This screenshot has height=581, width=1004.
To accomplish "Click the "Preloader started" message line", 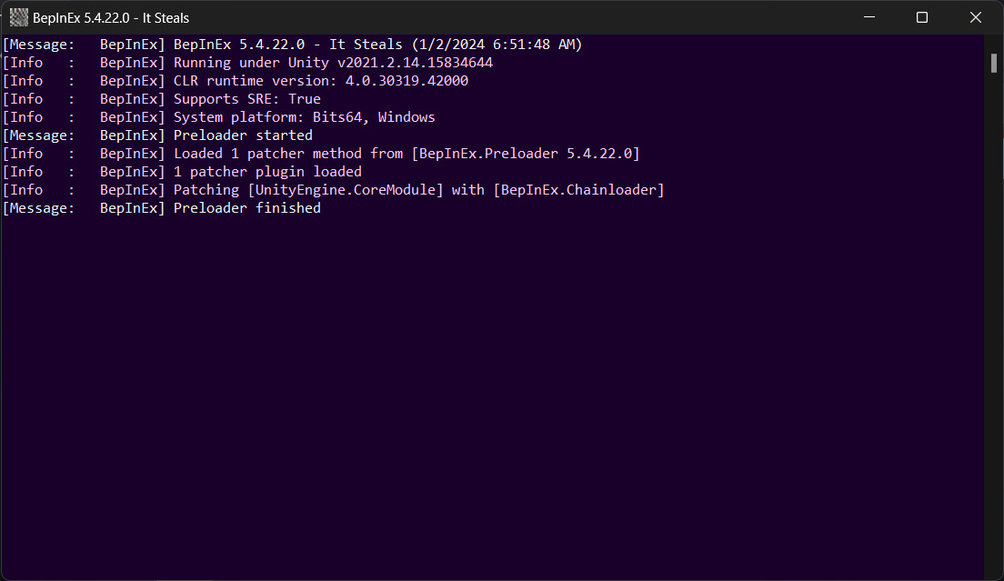I will click(x=243, y=135).
